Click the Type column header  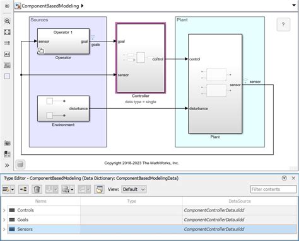coord(131,201)
